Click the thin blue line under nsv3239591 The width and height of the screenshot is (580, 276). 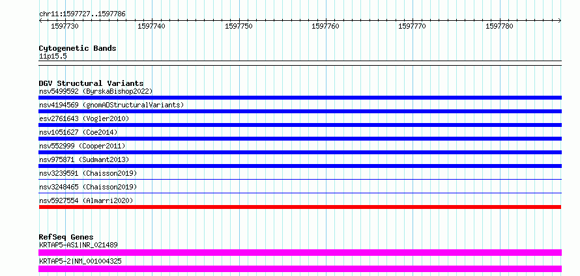pos(300,179)
